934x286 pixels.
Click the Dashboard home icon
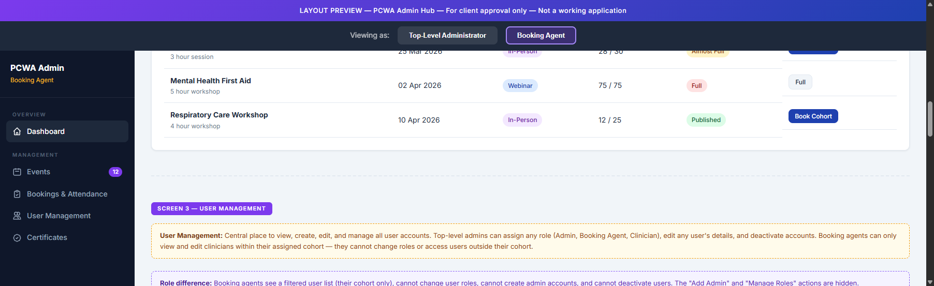click(17, 131)
